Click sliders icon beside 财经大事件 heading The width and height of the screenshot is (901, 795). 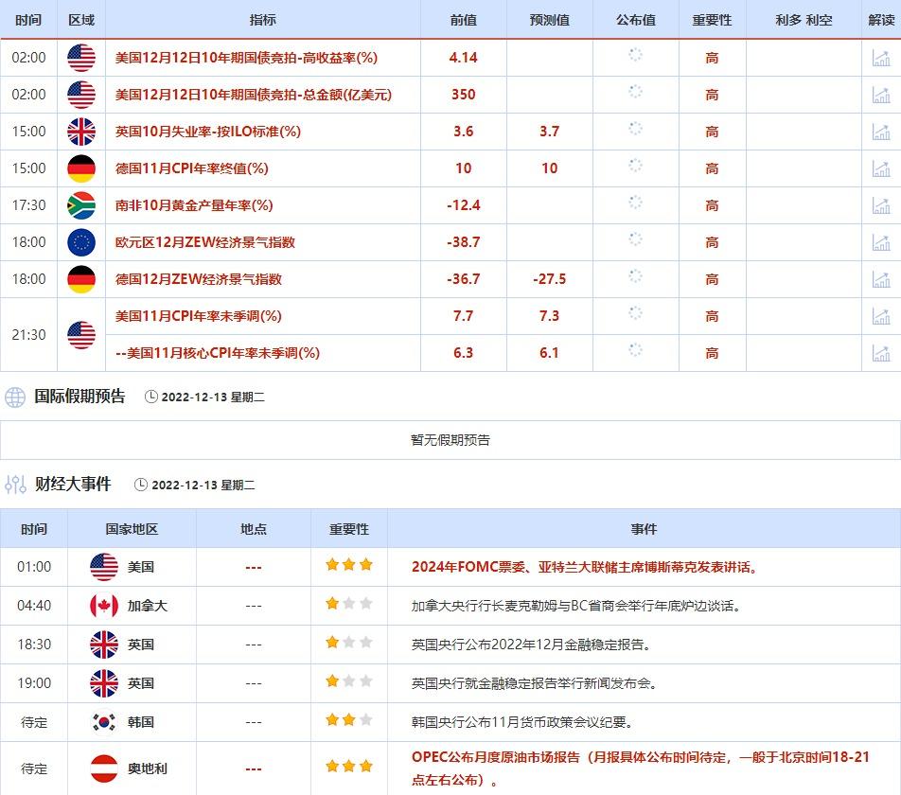(15, 485)
